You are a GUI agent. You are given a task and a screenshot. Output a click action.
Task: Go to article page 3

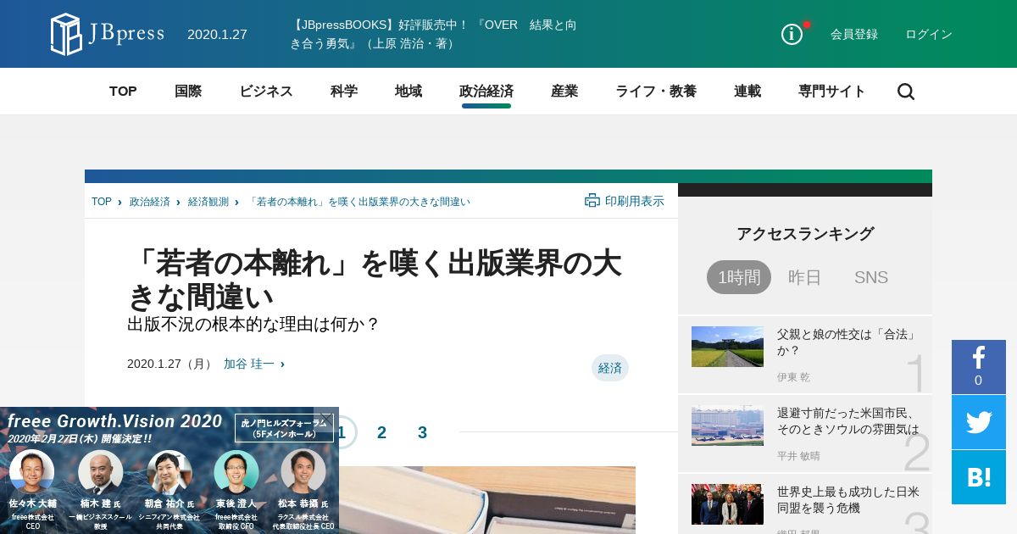422,432
